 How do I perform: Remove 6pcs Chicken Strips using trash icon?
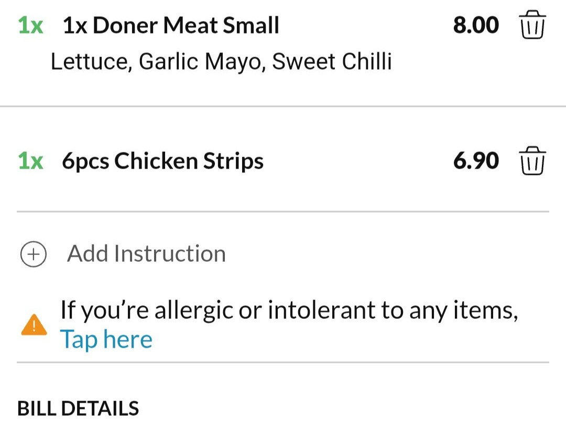(x=532, y=161)
